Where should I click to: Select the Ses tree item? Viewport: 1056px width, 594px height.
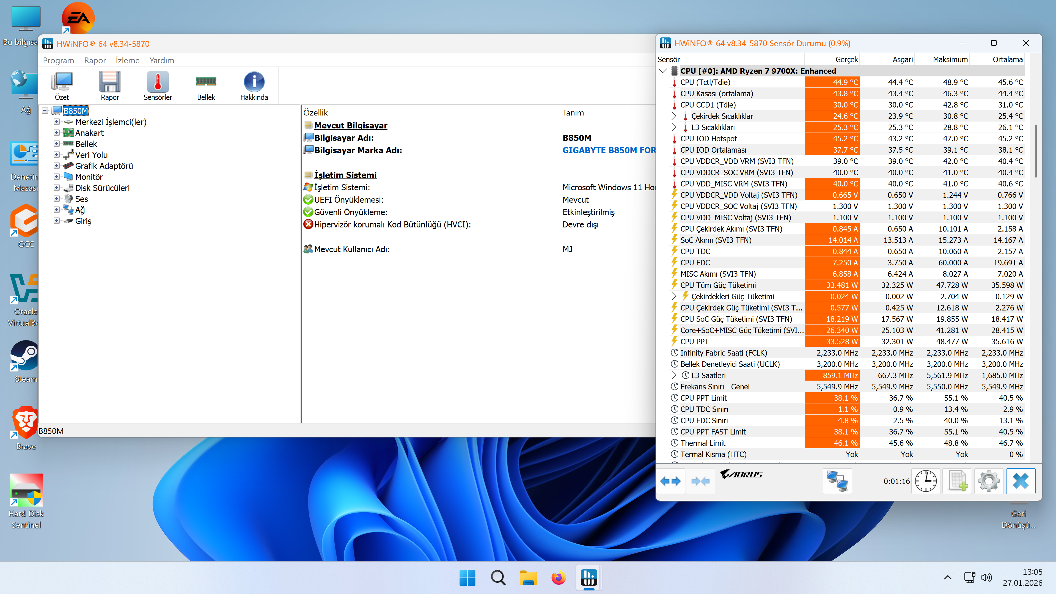tap(82, 199)
